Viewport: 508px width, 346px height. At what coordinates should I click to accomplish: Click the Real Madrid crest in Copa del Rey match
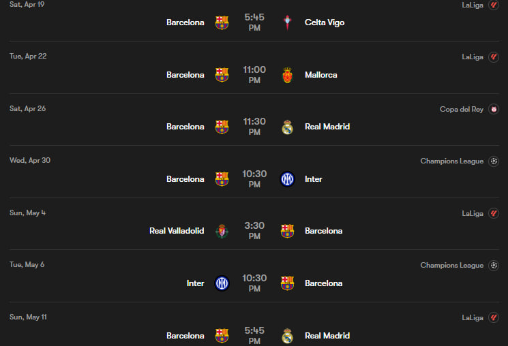click(287, 127)
